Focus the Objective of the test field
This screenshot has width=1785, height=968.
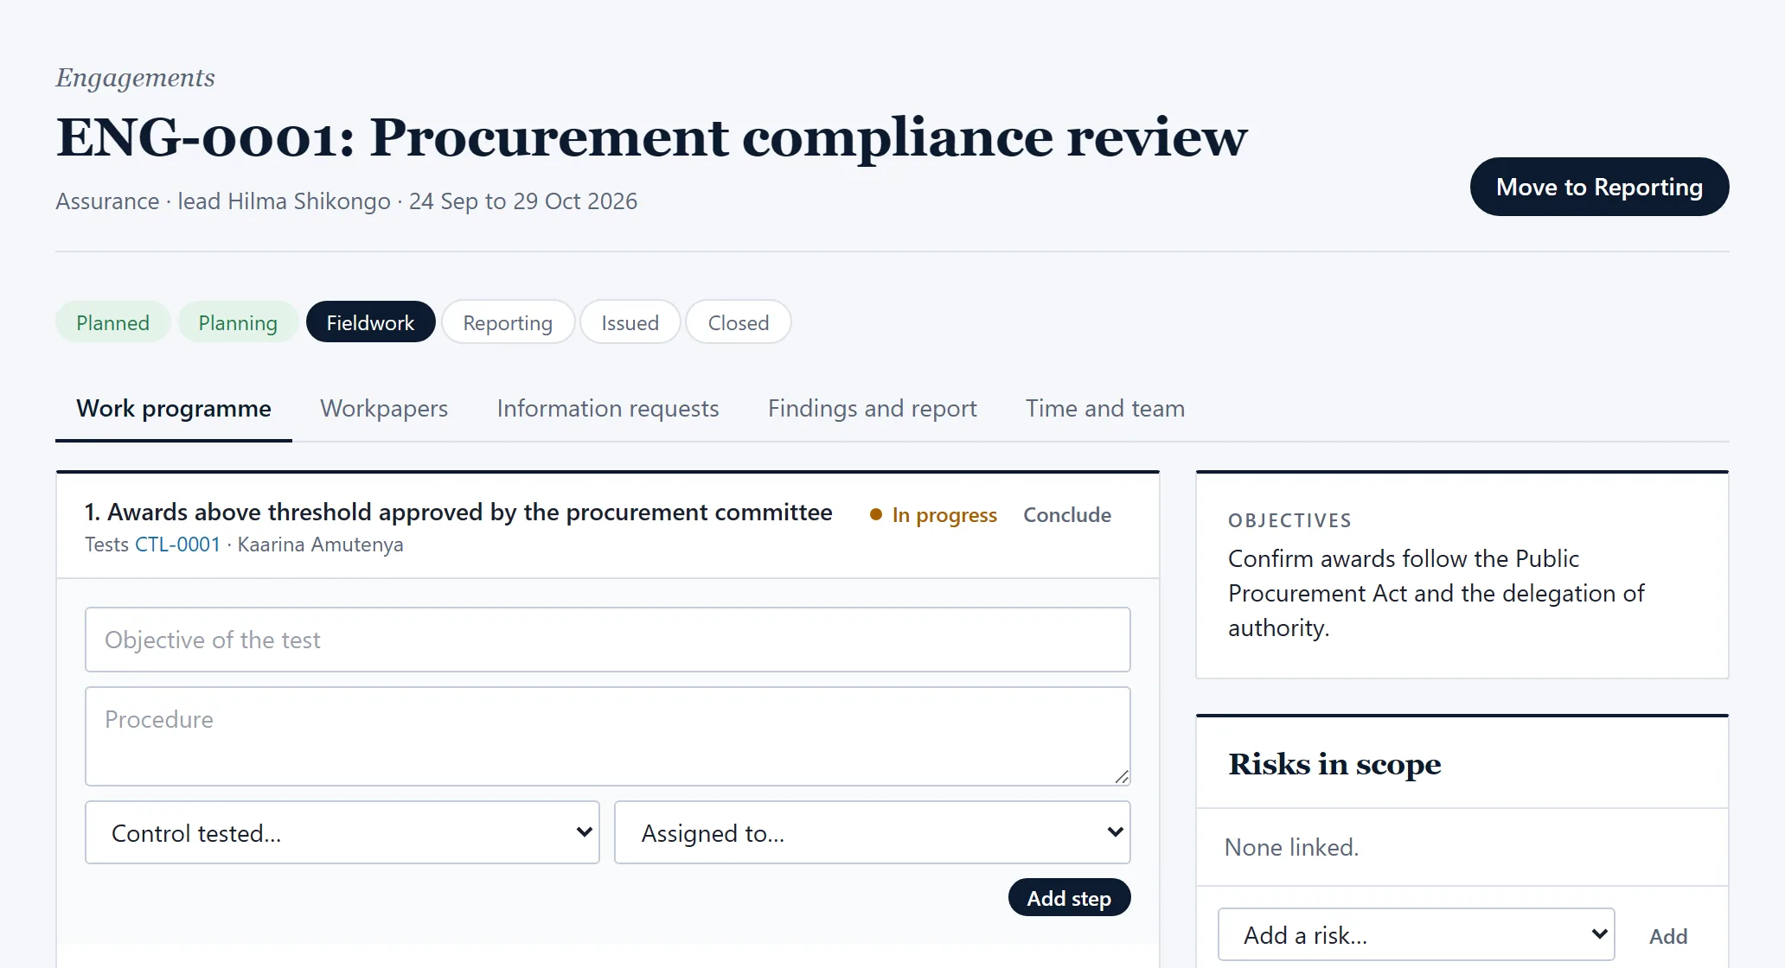coord(608,640)
